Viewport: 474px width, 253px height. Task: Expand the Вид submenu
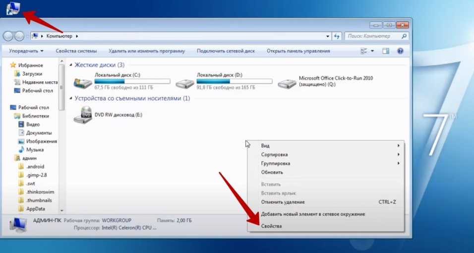click(326, 145)
